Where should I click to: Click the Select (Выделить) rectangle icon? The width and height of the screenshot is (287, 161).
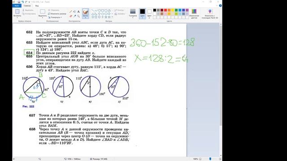tap(43, 12)
